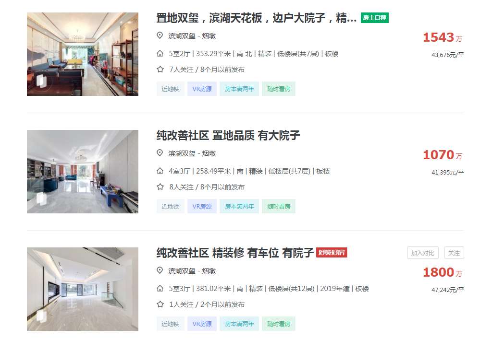
Task: Open the third listing's empty-room photo thumbnail
Action: tap(83, 289)
